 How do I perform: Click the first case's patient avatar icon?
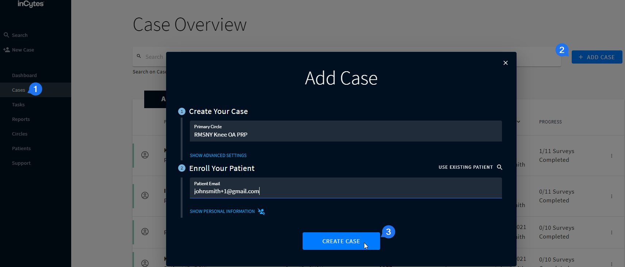click(145, 155)
